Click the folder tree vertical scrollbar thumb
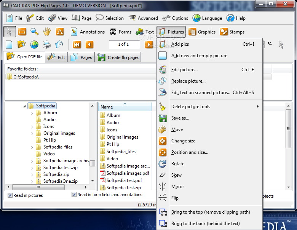Screen dimensions: 297x230 click(x=93, y=163)
